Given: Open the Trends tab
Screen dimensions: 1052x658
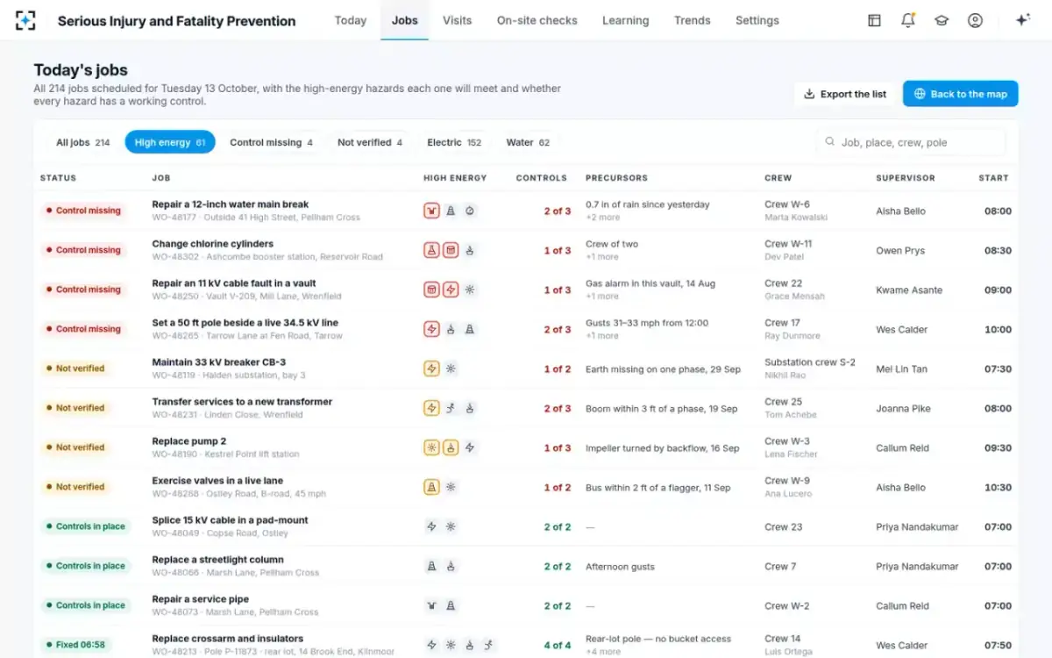Looking at the screenshot, I should tap(693, 20).
